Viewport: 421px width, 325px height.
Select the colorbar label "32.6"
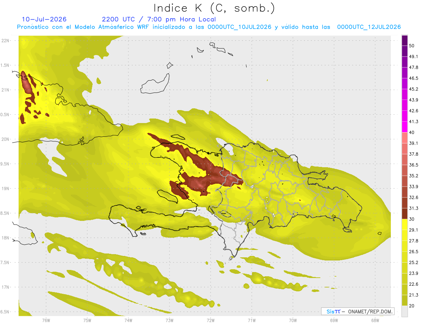(414, 197)
